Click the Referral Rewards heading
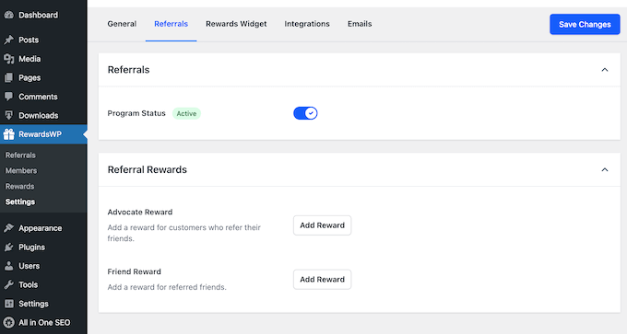Viewport: 627px width, 334px height. pyautogui.click(x=148, y=169)
